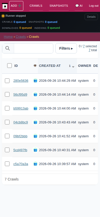Open the SNAPSHOTS nav tab
The height and width of the screenshot is (217, 100).
click(x=59, y=6)
